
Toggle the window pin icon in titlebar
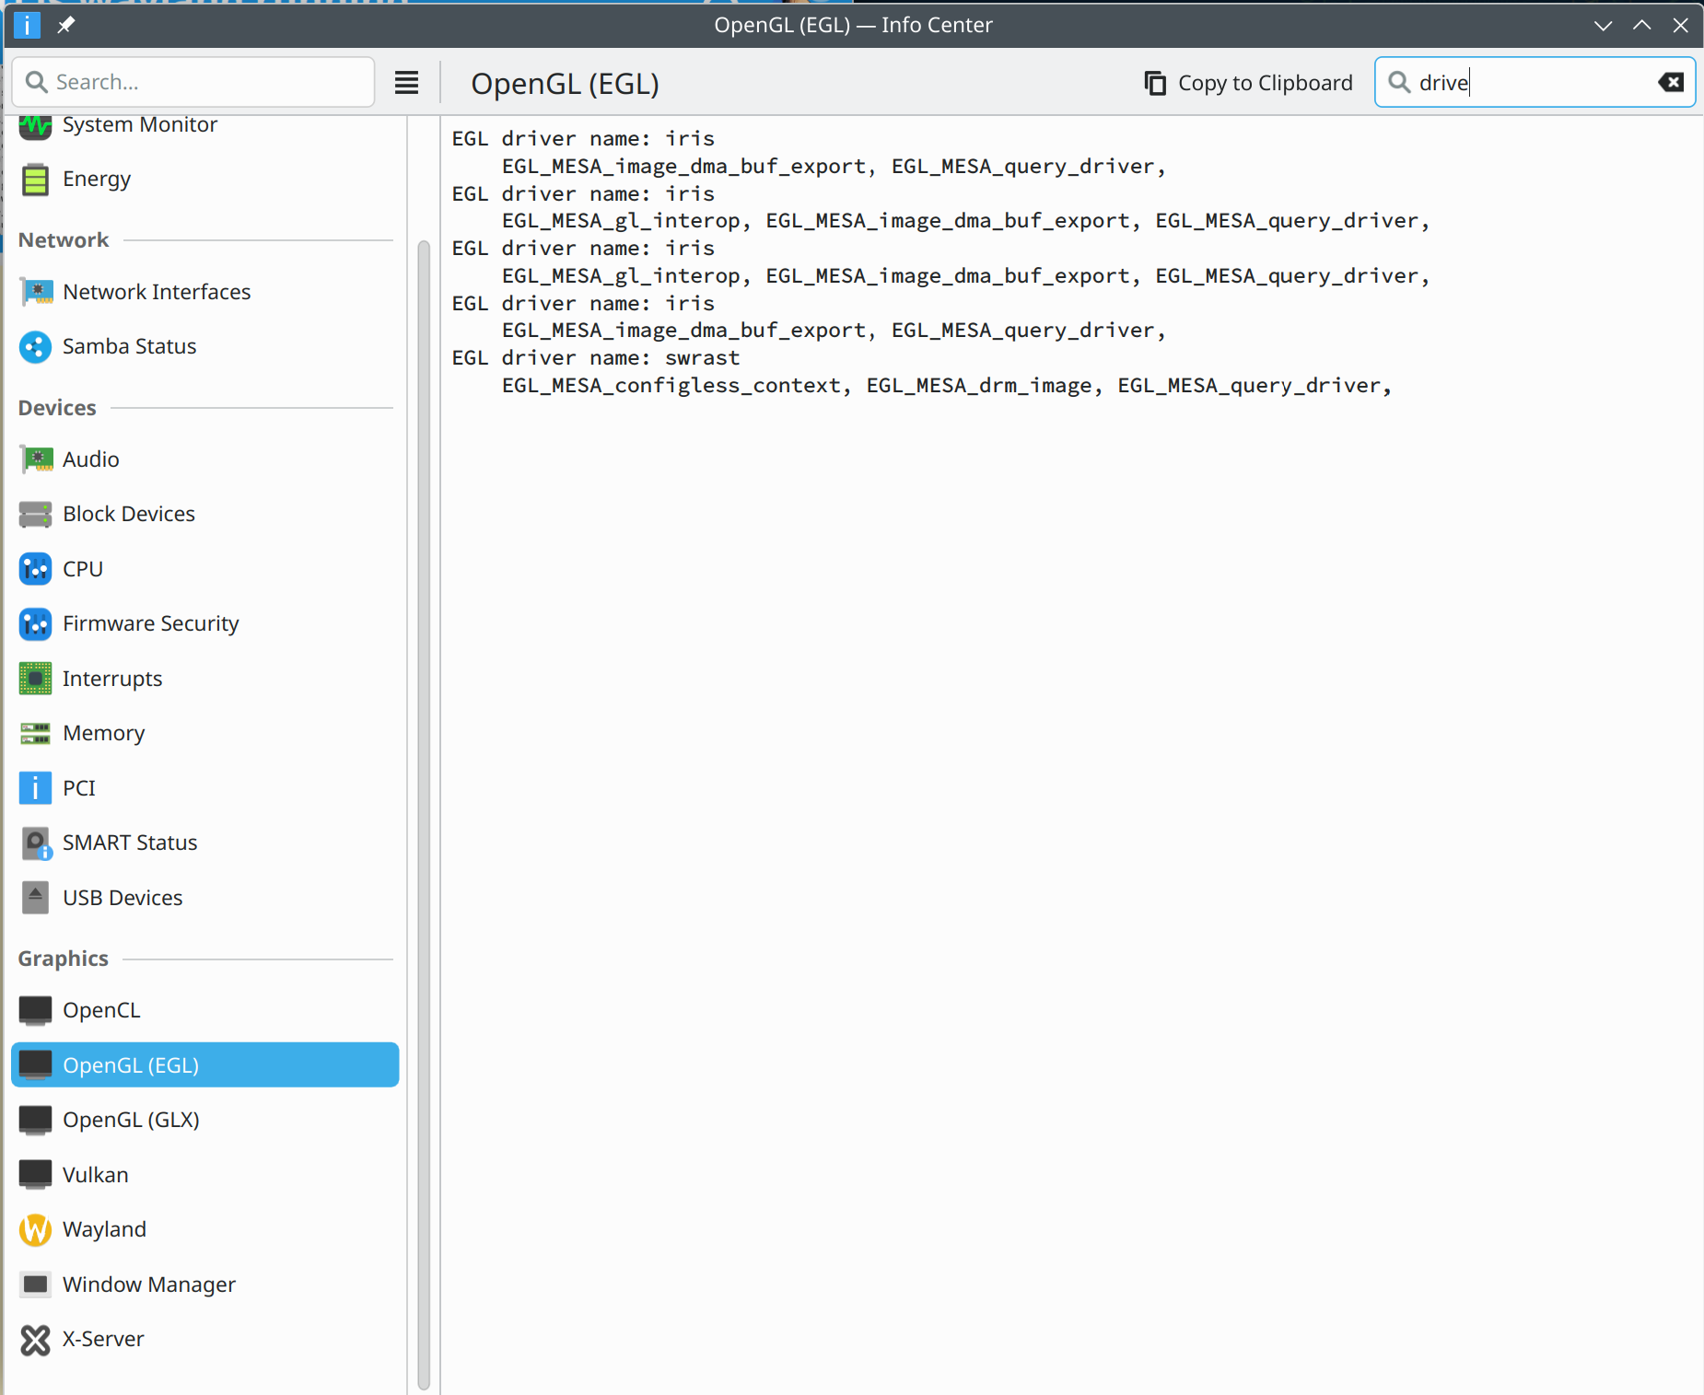tap(65, 25)
